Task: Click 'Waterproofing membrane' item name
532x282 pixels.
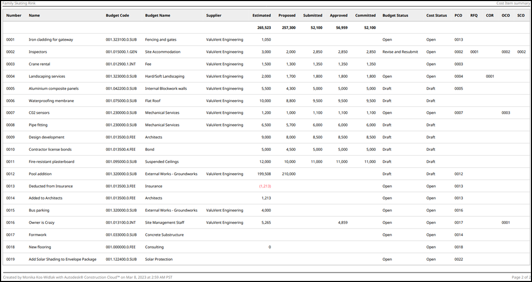Action: (51, 101)
